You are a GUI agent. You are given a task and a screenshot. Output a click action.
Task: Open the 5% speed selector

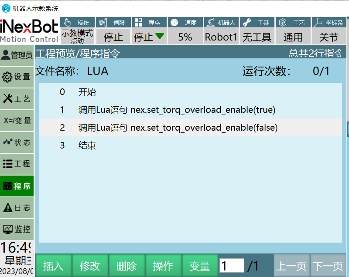[185, 37]
